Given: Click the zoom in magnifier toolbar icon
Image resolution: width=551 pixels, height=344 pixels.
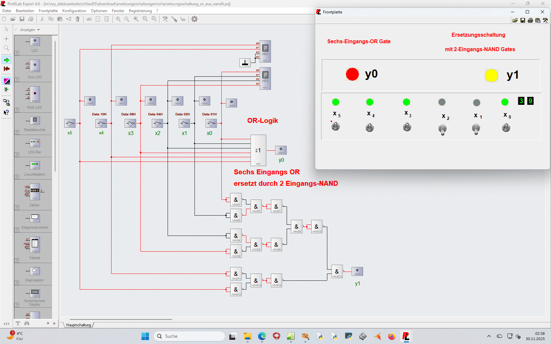Looking at the screenshot, I should coord(118,19).
